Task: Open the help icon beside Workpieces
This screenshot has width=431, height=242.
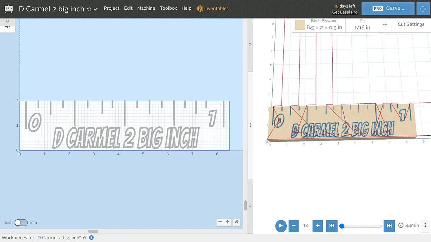Action: (x=91, y=237)
